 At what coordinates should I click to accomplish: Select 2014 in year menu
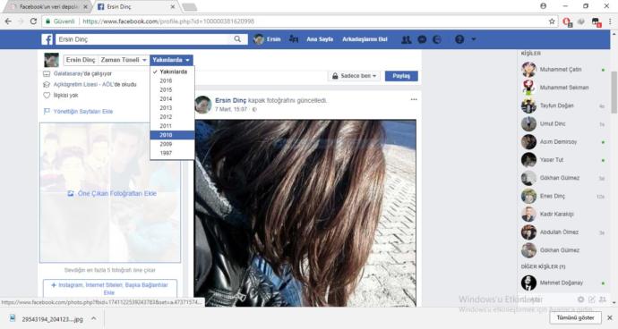172,98
